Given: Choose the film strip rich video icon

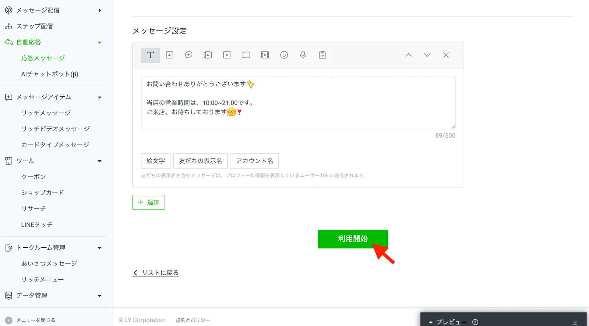Looking at the screenshot, I should pyautogui.click(x=265, y=55).
